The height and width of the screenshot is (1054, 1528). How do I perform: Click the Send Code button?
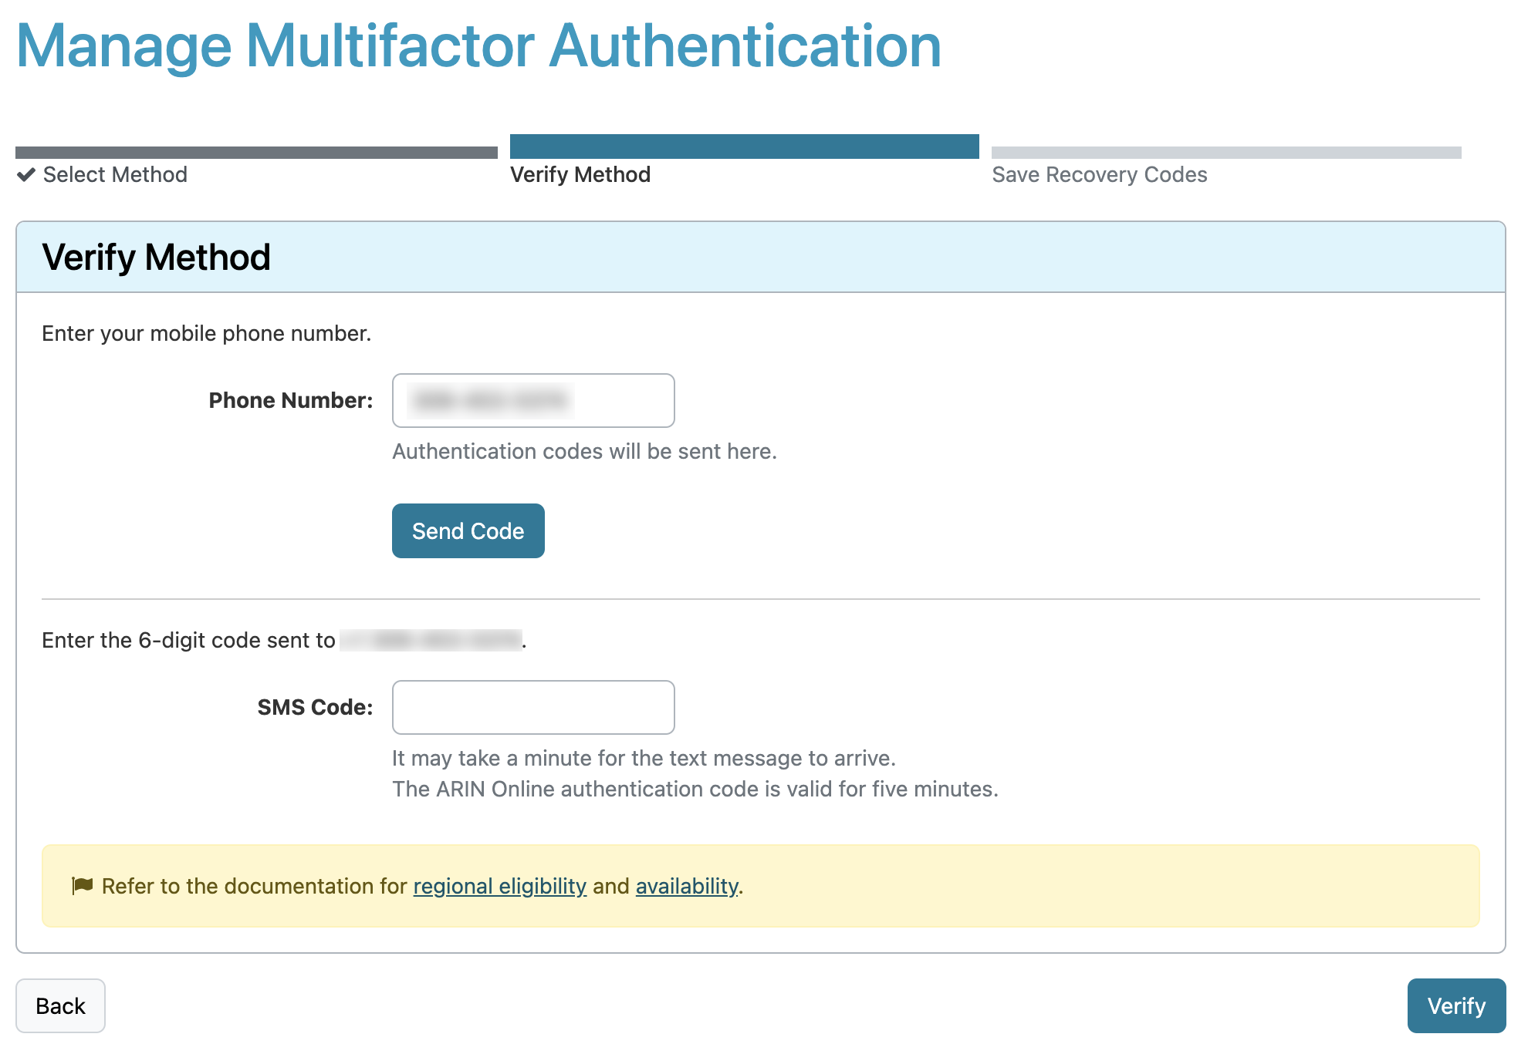pos(468,530)
